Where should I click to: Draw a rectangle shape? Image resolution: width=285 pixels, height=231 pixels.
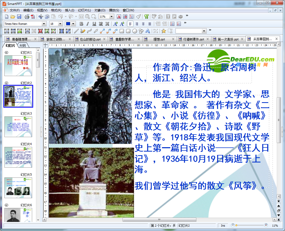click(x=122, y=31)
